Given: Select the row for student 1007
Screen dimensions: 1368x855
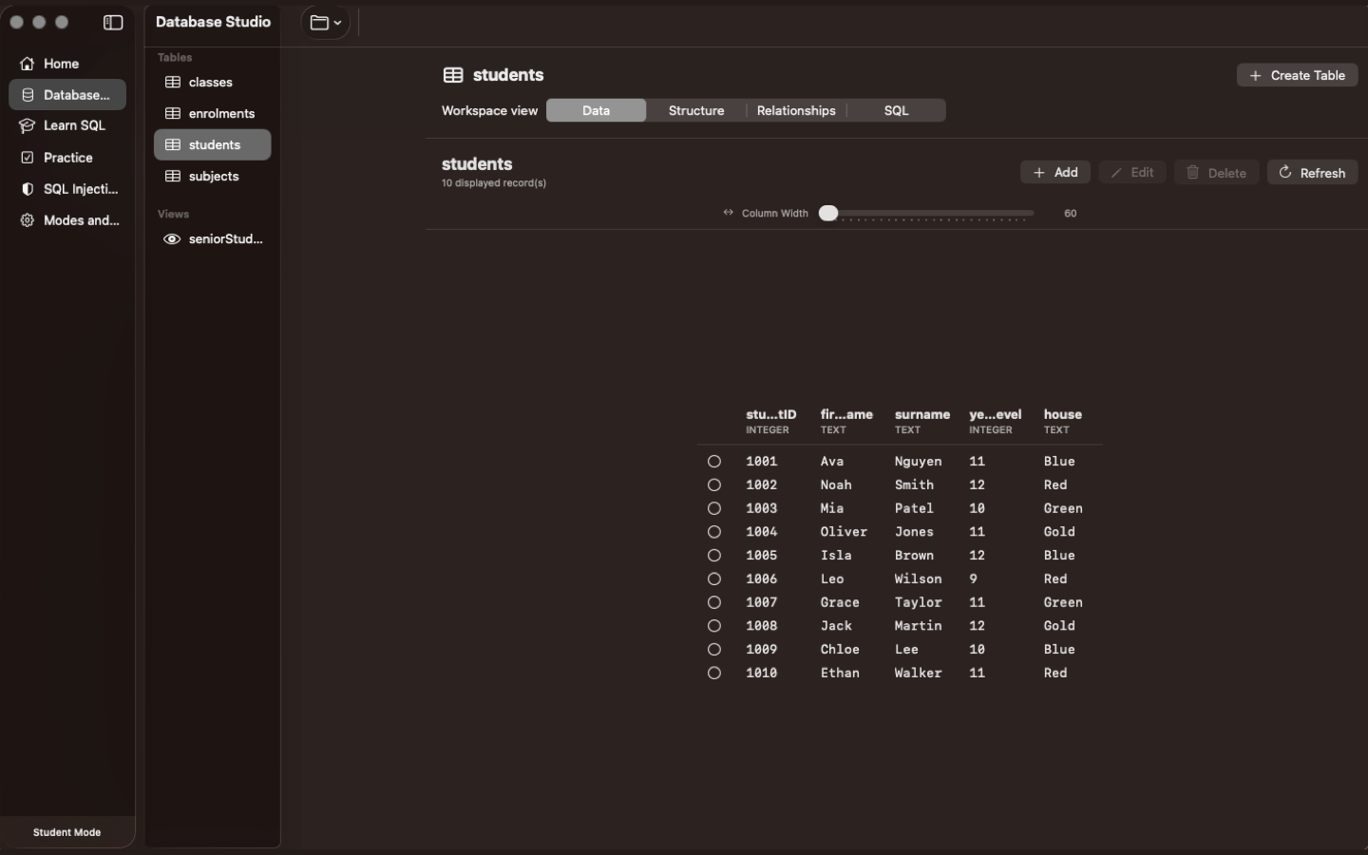Looking at the screenshot, I should pos(714,602).
